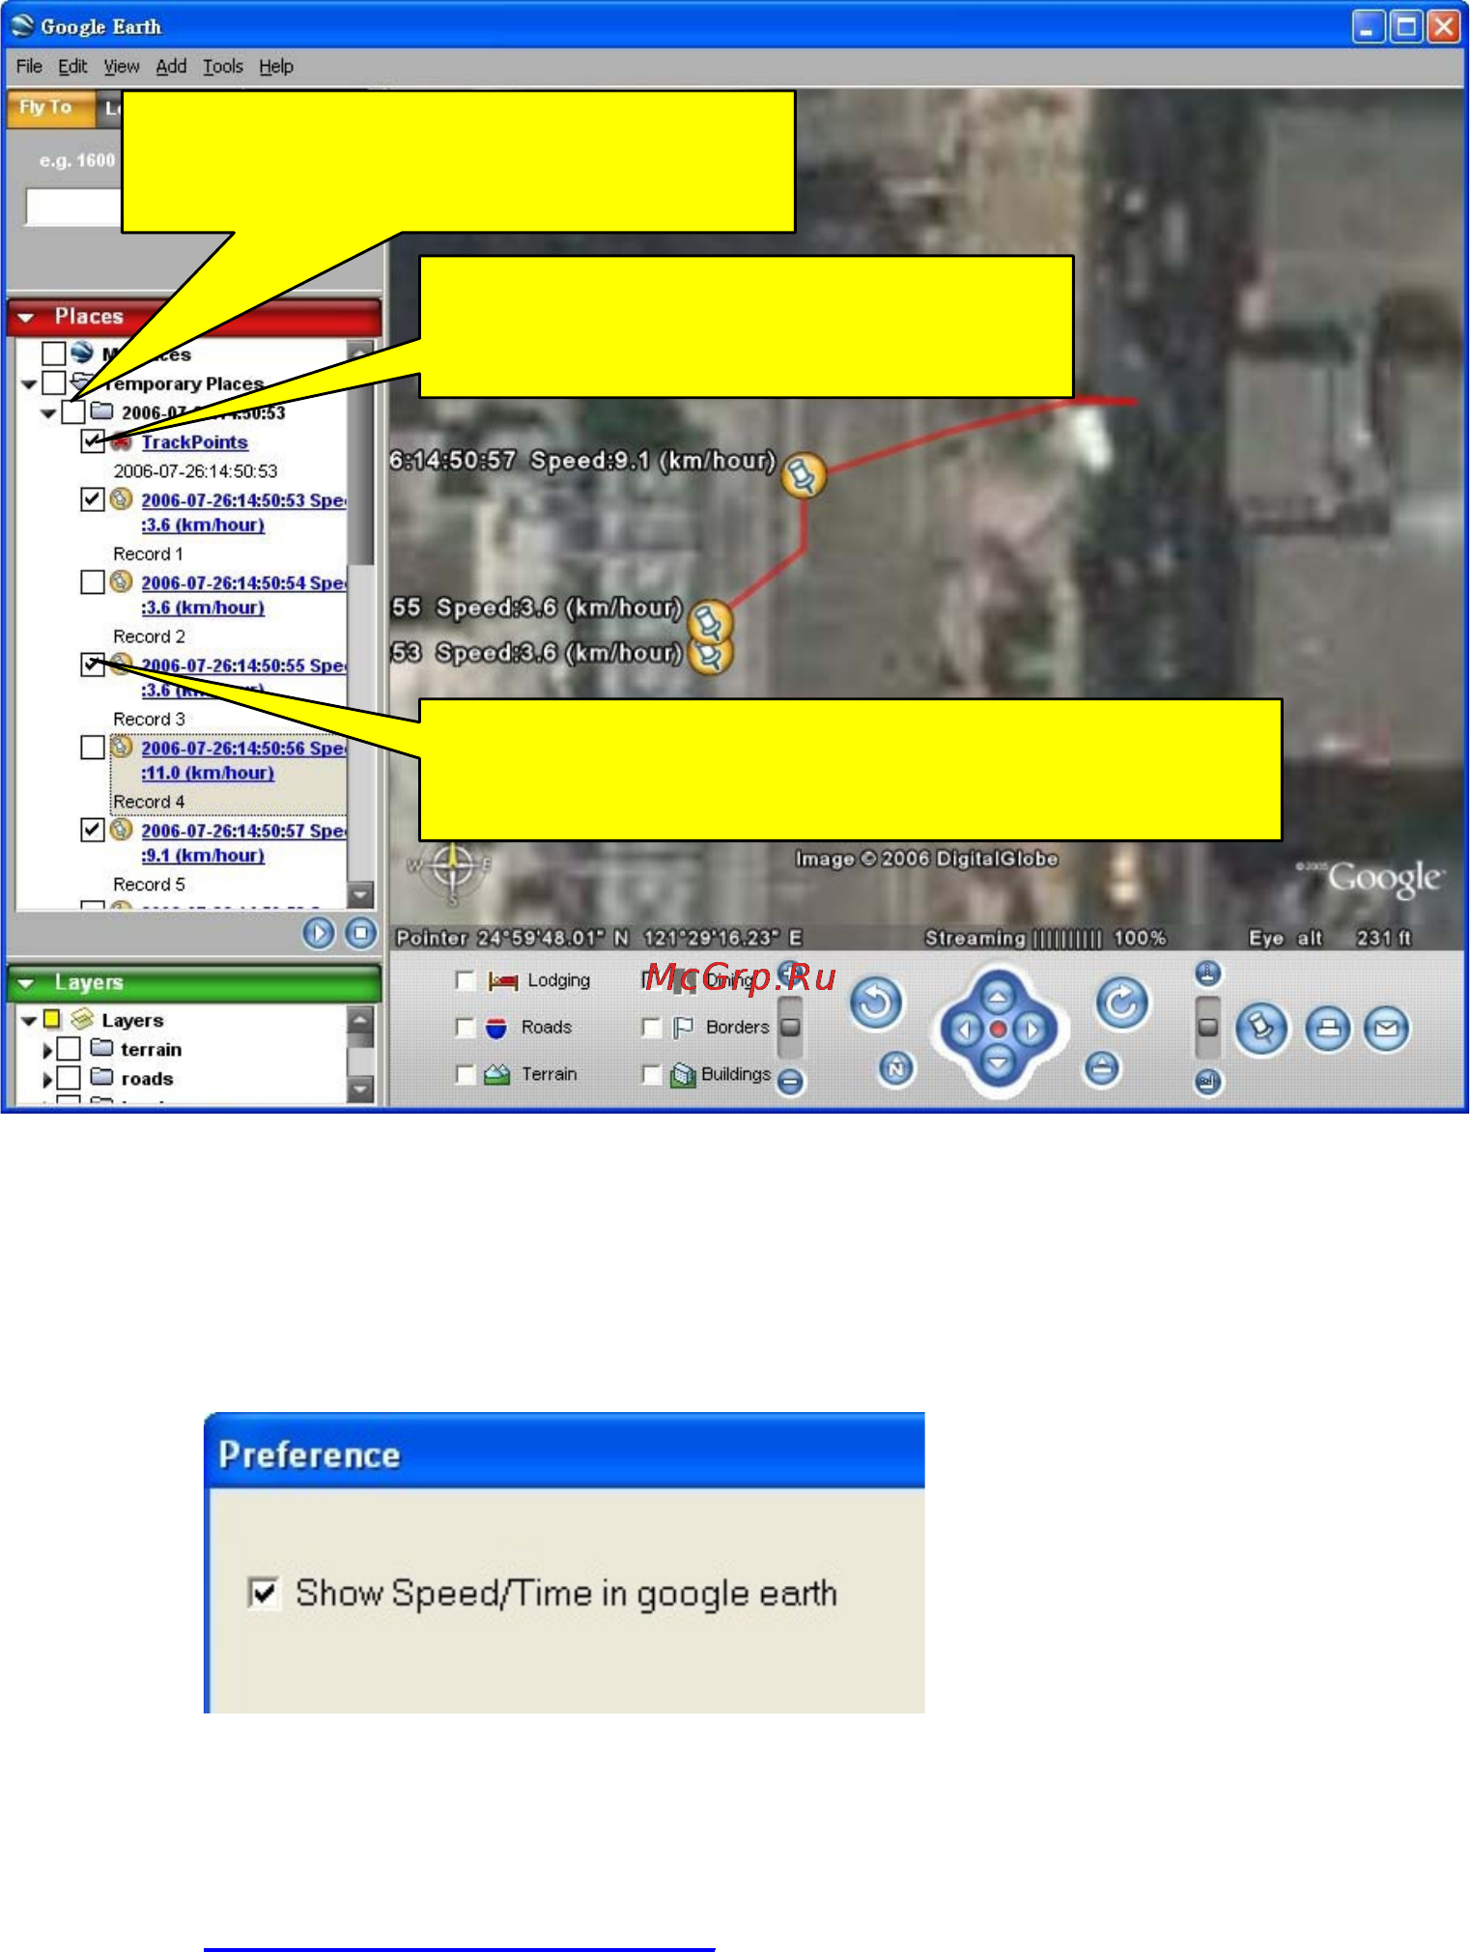Check the 14:50:56 record checkbox
The height and width of the screenshot is (1952, 1470).
pyautogui.click(x=92, y=748)
